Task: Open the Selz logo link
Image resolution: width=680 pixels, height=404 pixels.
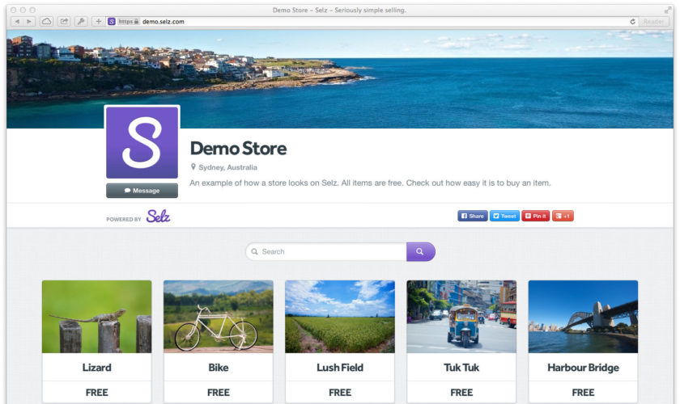Action: pos(159,216)
